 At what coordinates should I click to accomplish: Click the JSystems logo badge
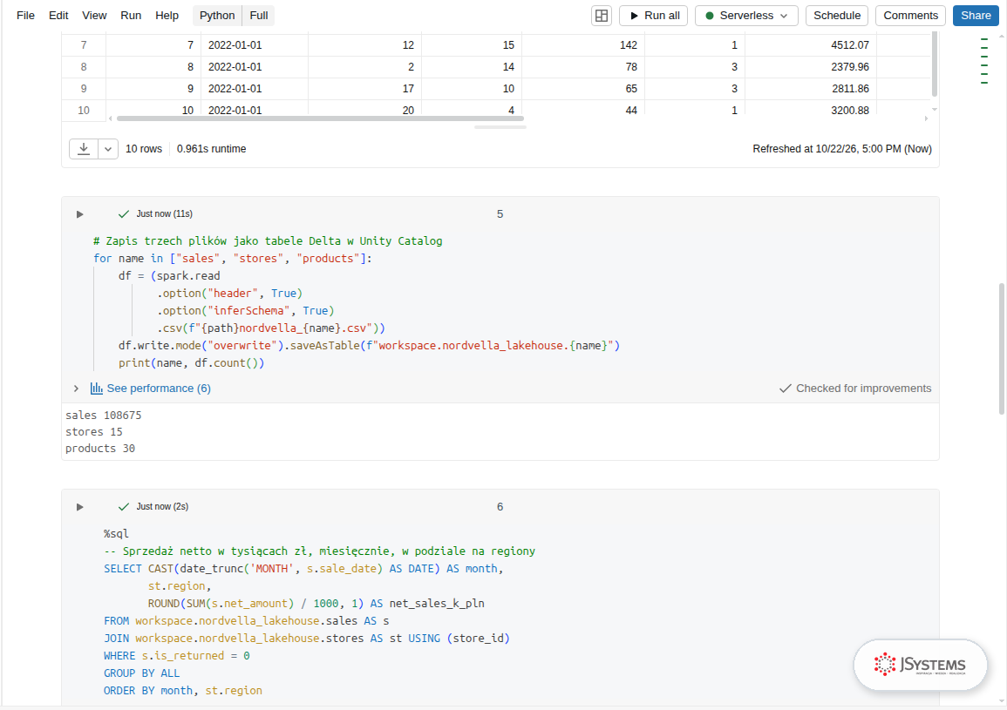[920, 665]
